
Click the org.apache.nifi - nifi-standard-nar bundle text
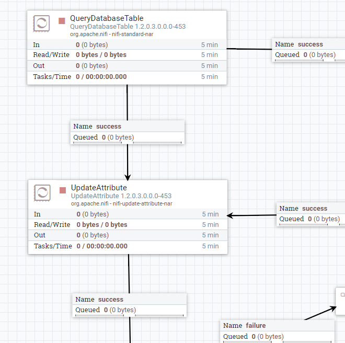pyautogui.click(x=111, y=34)
